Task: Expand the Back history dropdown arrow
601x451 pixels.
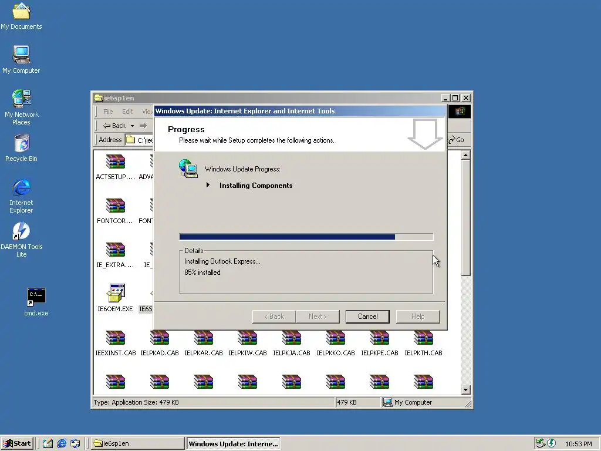Action: pyautogui.click(x=132, y=126)
